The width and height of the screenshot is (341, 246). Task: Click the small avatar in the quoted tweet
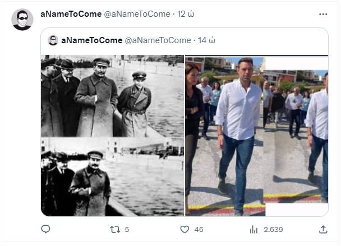click(x=53, y=40)
